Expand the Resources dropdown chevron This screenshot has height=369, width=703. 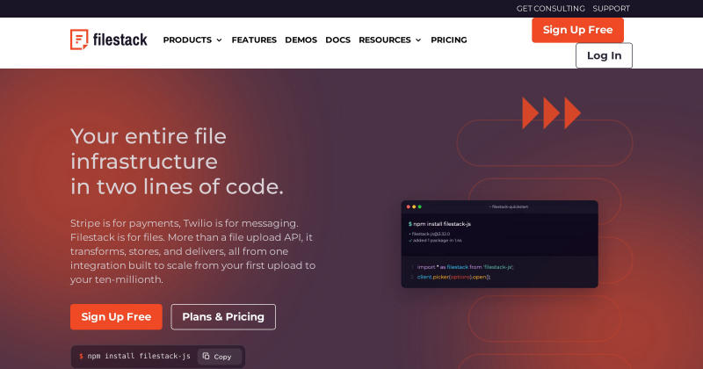418,40
